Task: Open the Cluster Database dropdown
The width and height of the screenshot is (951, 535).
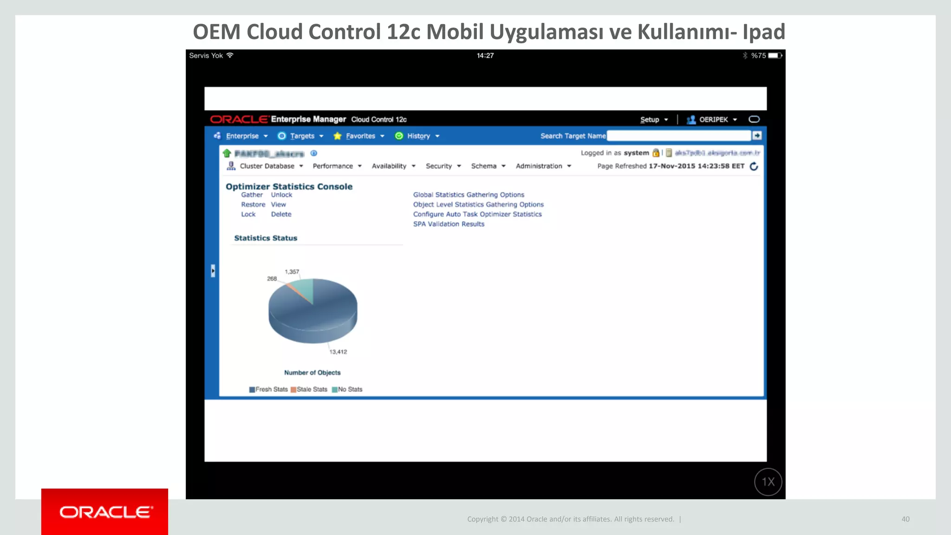Action: (x=271, y=166)
